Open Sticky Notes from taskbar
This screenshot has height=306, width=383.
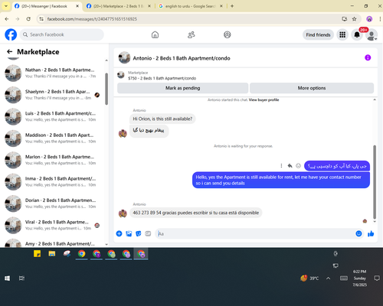point(37,254)
